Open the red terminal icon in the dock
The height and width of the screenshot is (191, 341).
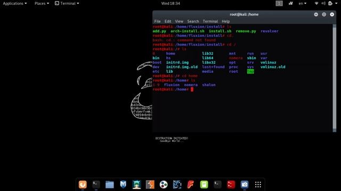pyautogui.click(x=231, y=185)
